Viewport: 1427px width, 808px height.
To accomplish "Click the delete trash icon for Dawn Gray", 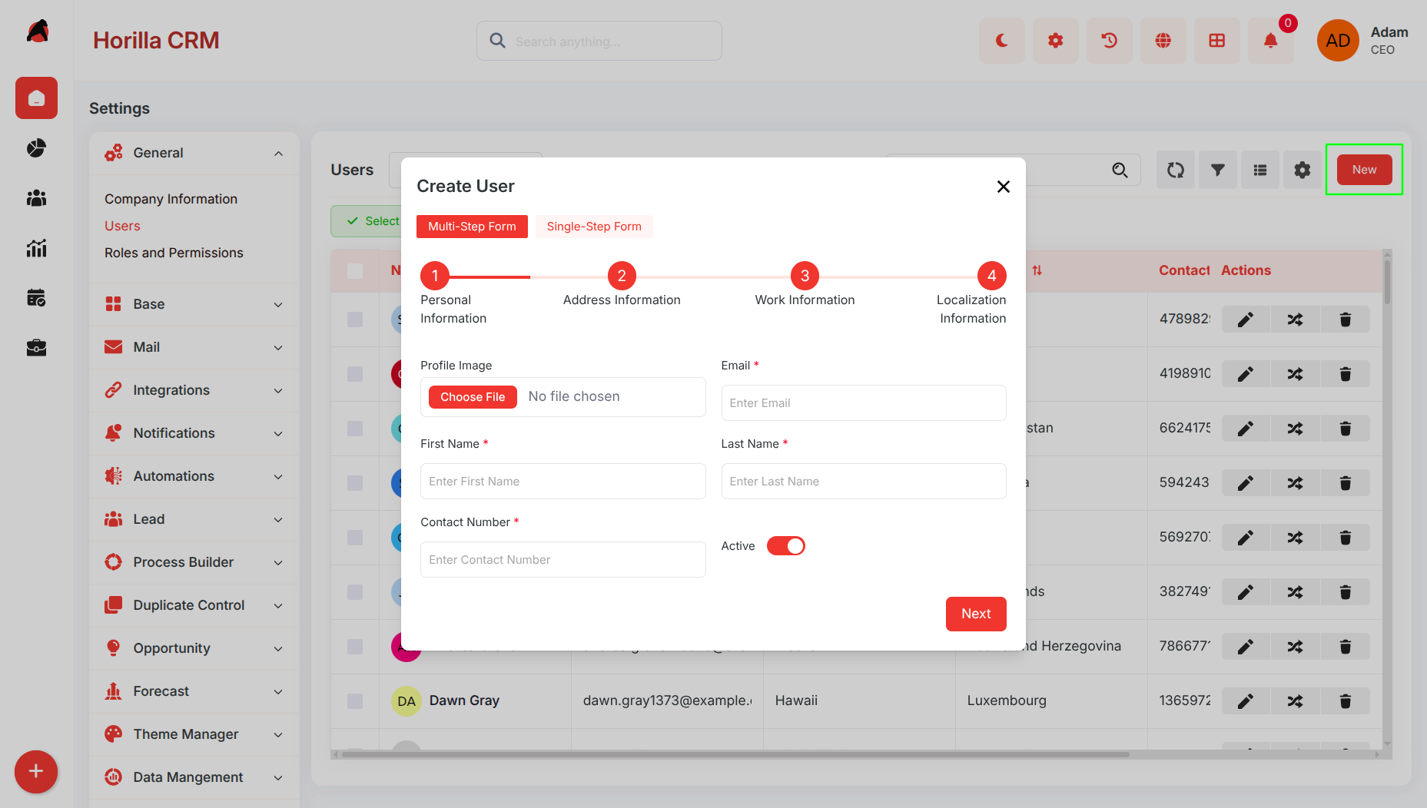I will [x=1345, y=701].
